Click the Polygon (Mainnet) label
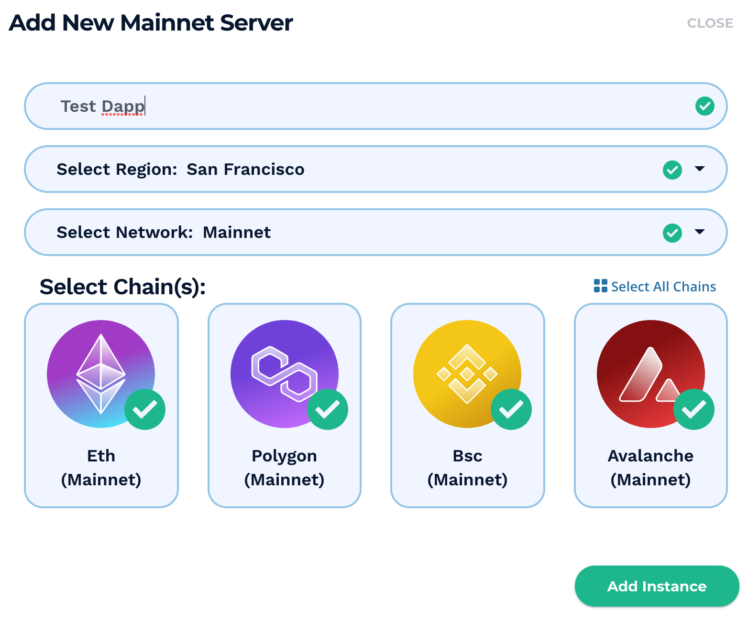748x620 pixels. pos(284,468)
